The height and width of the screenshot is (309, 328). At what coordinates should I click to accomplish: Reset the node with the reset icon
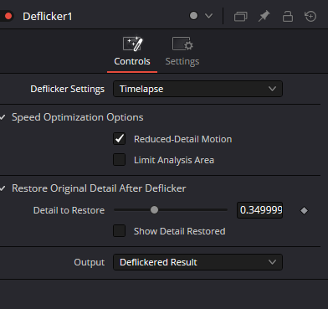[x=310, y=16]
